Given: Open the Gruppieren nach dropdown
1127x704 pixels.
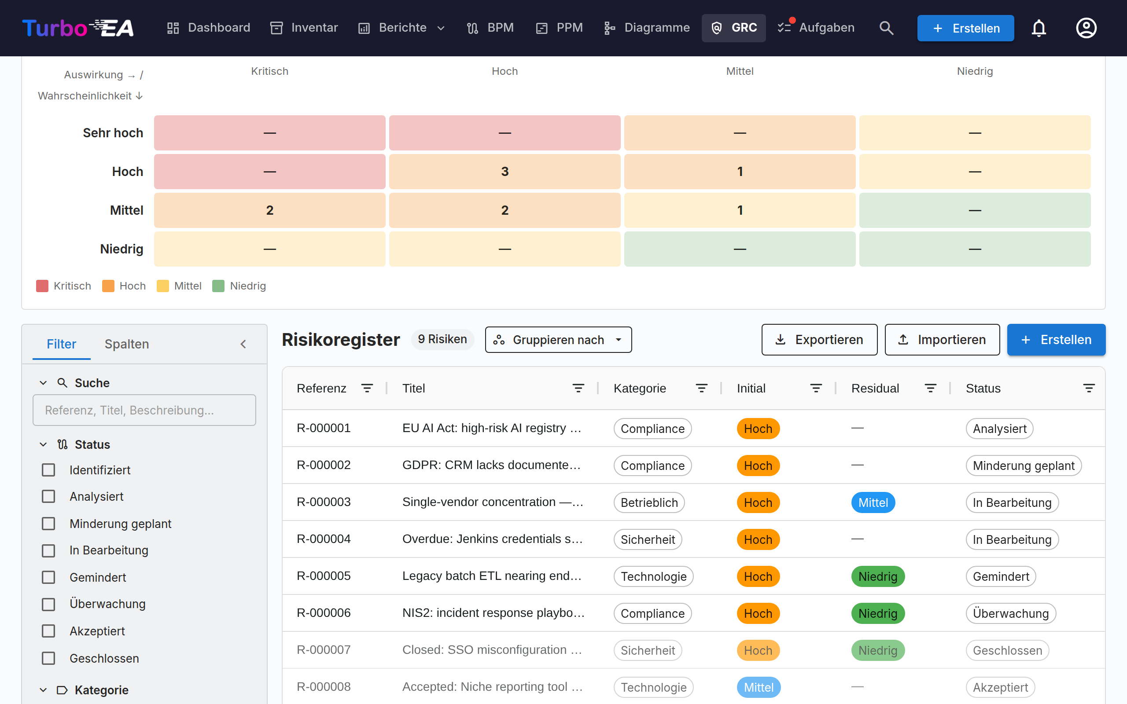Looking at the screenshot, I should (558, 340).
